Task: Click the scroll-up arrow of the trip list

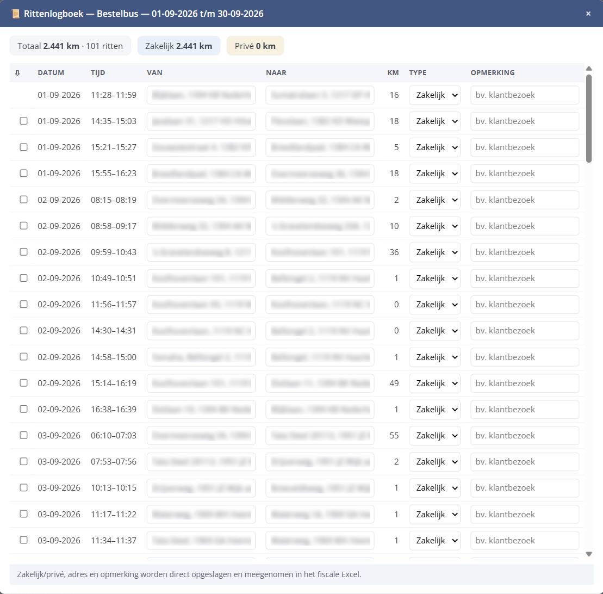Action: 589,69
